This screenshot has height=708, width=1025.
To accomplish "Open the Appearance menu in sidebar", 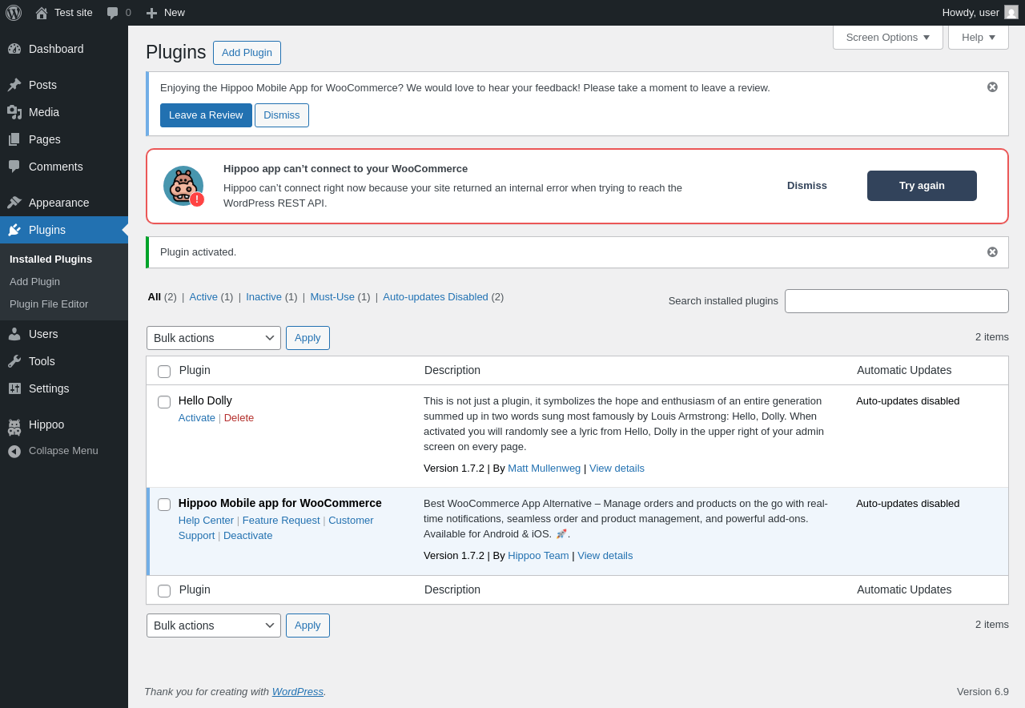I will point(58,203).
